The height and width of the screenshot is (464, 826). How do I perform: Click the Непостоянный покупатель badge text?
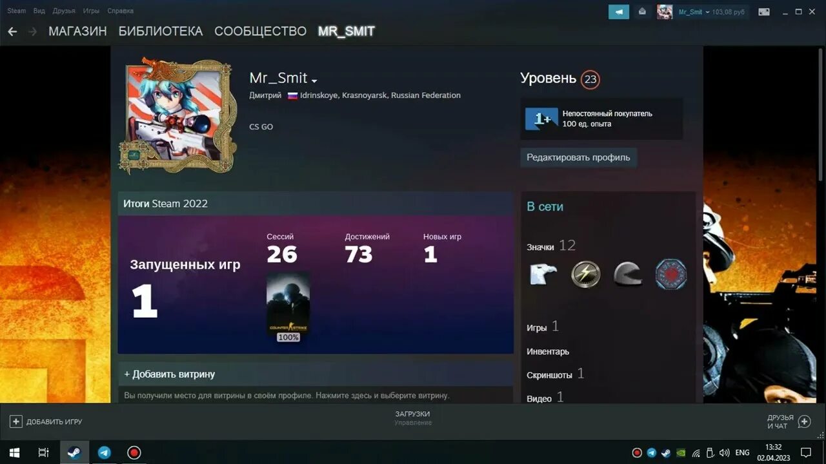click(607, 113)
